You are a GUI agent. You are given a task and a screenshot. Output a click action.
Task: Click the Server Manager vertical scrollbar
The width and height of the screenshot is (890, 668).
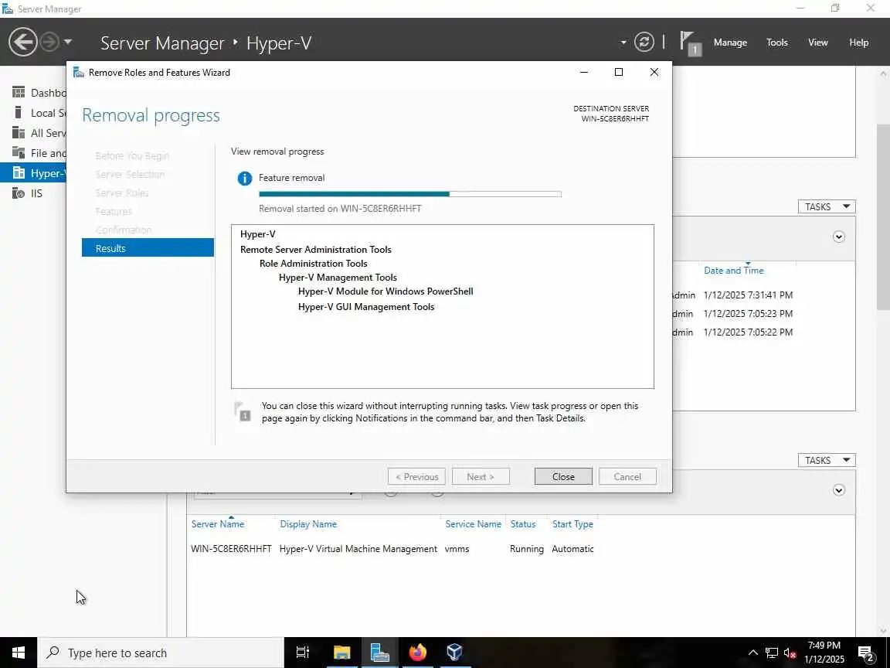(x=883, y=216)
